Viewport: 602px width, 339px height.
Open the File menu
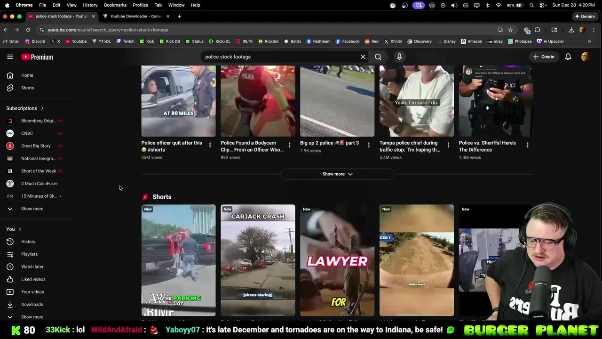(42, 5)
